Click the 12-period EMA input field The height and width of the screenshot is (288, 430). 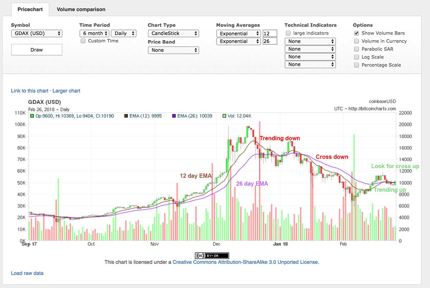269,33
